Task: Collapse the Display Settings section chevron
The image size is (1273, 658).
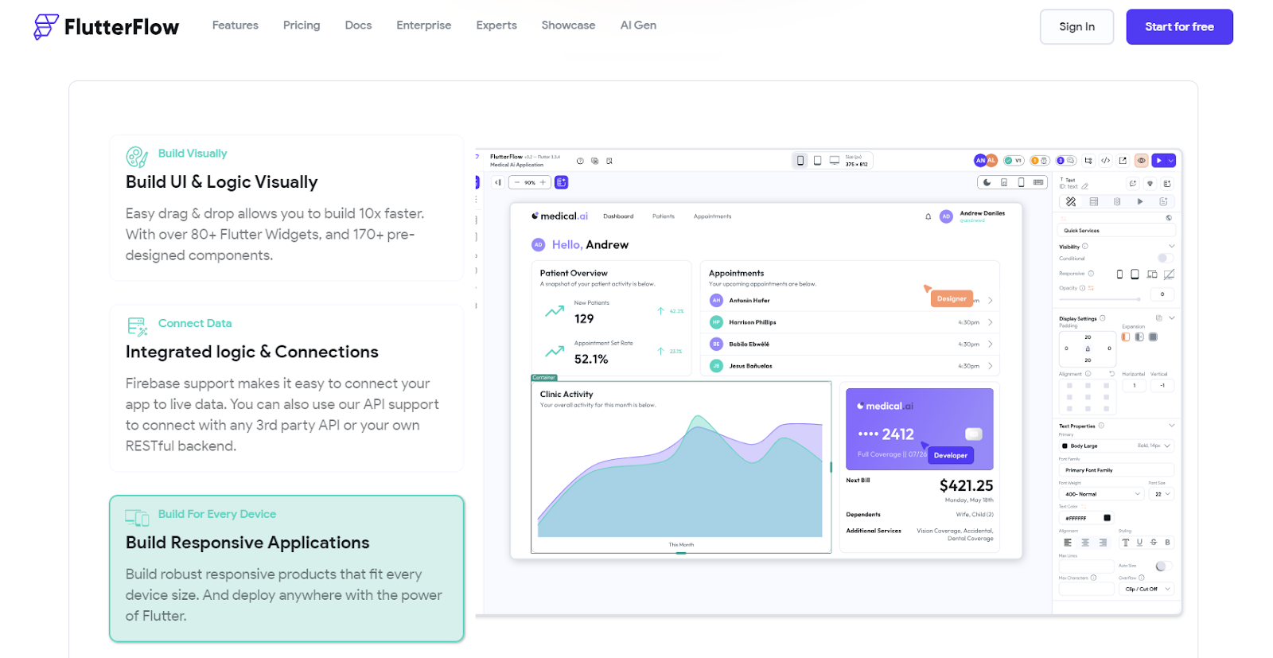Action: (1171, 318)
